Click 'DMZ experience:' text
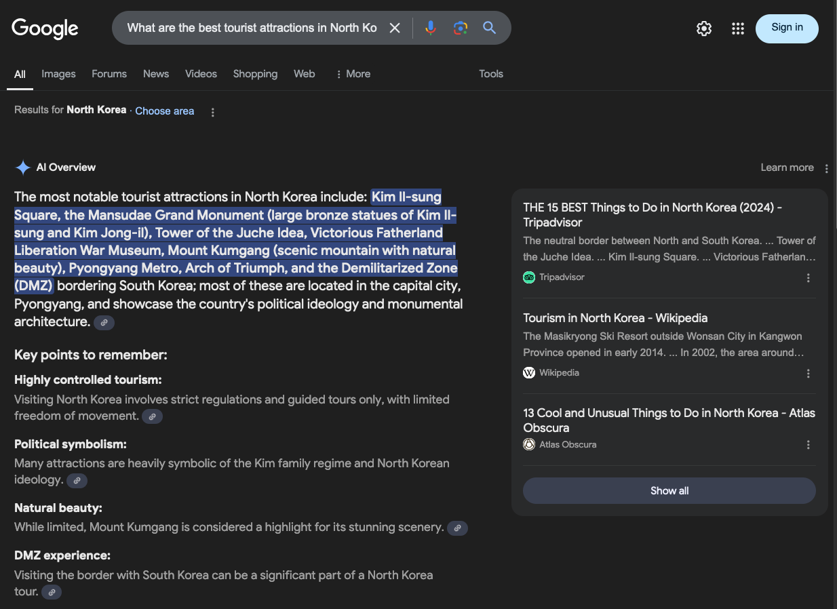This screenshot has height=609, width=837. 62,555
